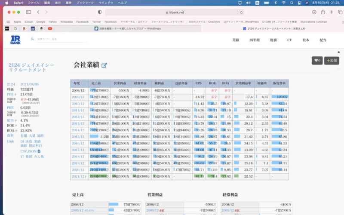Click the CSV,JSON file download icon
344x215 pixels.
tap(39, 151)
